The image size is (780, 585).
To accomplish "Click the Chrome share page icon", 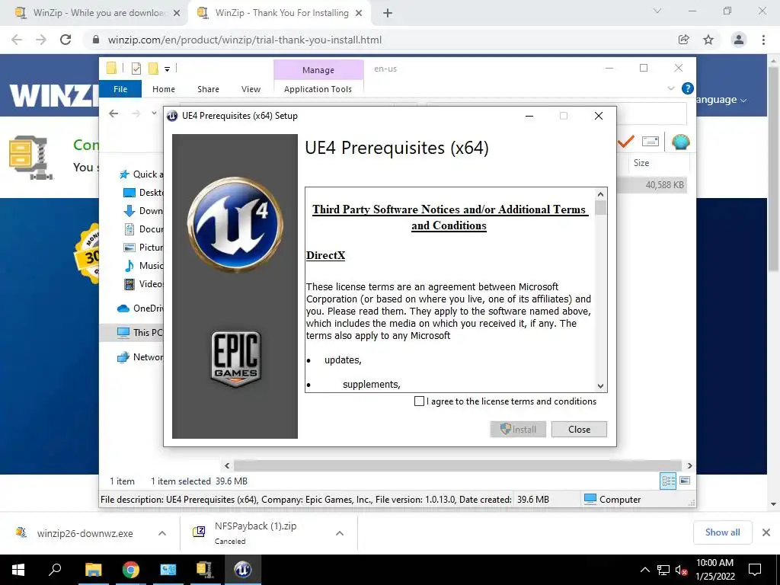I will click(684, 40).
